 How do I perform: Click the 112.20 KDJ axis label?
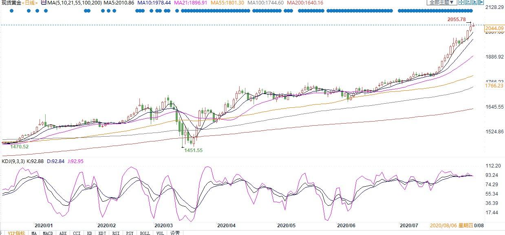(x=493, y=166)
